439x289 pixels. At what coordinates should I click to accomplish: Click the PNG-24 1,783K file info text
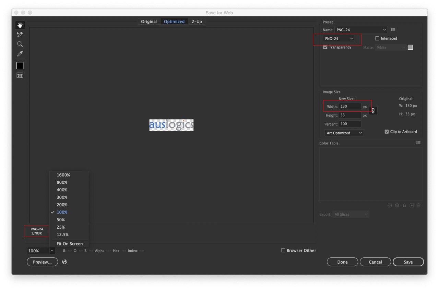point(37,231)
